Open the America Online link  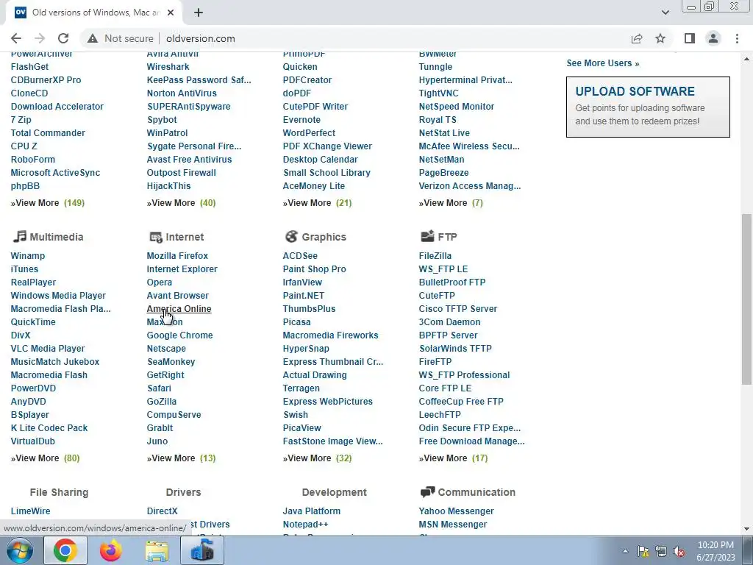click(179, 309)
